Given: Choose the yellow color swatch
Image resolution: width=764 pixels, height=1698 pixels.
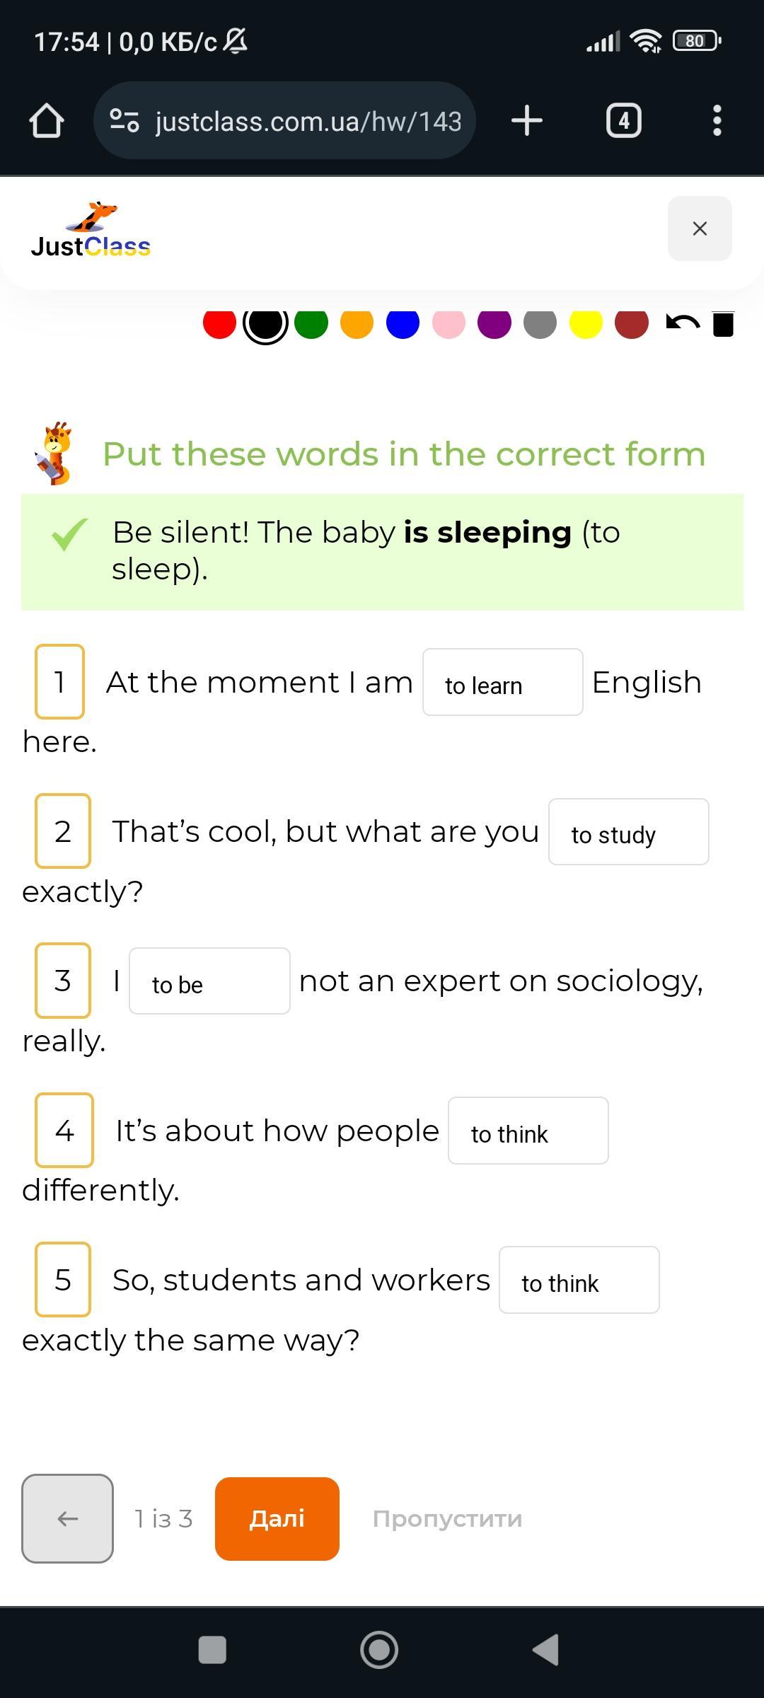Looking at the screenshot, I should tap(586, 323).
